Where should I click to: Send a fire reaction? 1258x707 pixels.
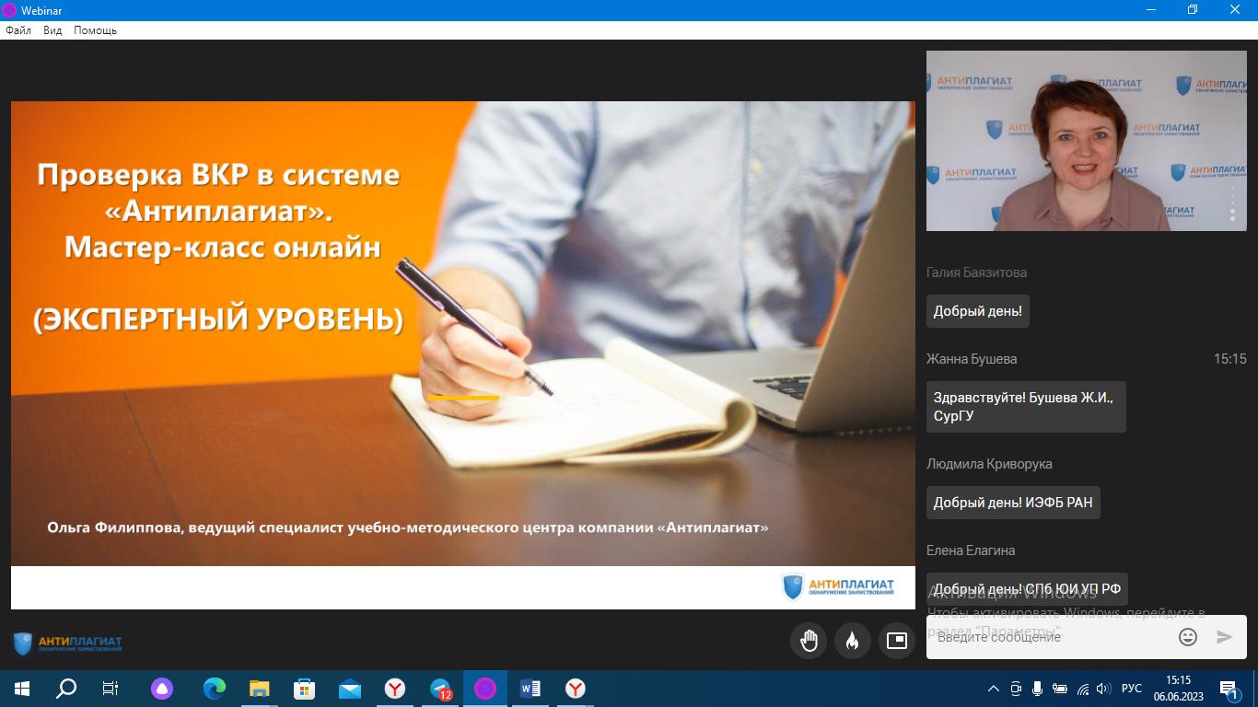(853, 641)
